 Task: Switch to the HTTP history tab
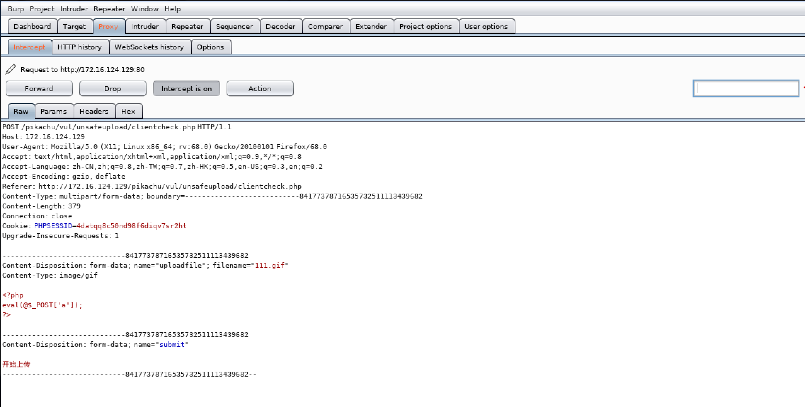point(80,47)
